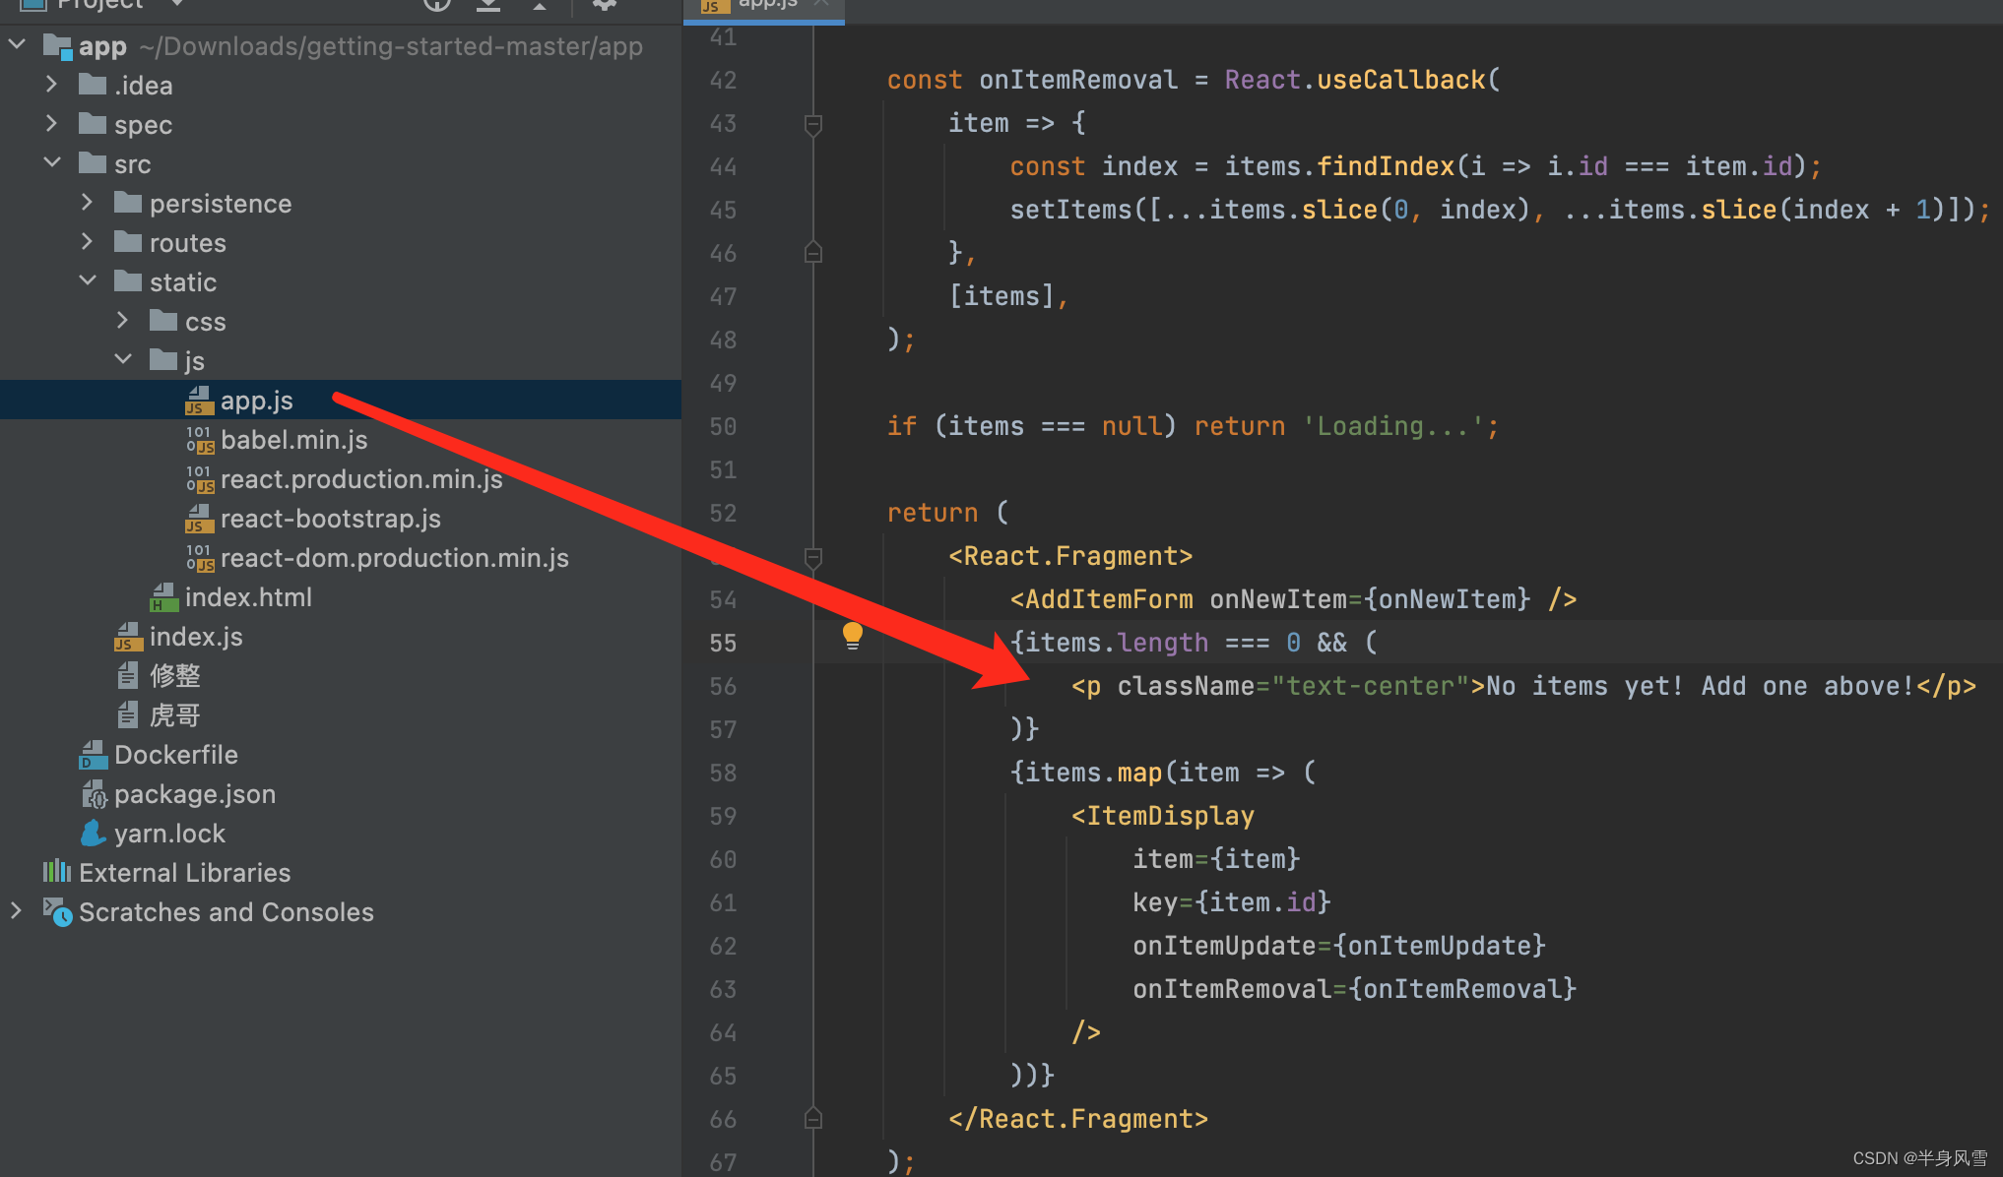The image size is (2003, 1177).
Task: Click the lightbulb intention icon on line 55
Action: [x=853, y=636]
